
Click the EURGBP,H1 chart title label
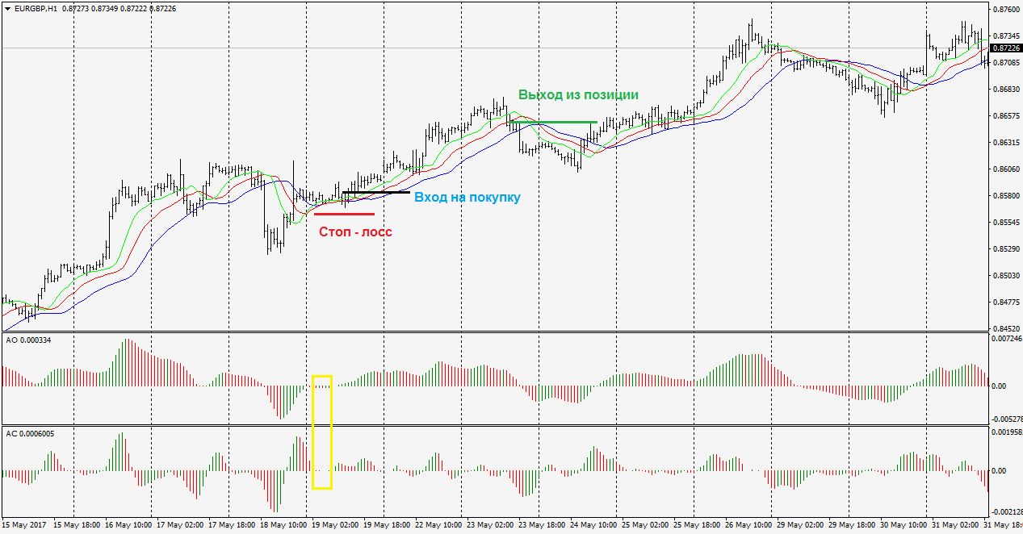click(x=31, y=8)
